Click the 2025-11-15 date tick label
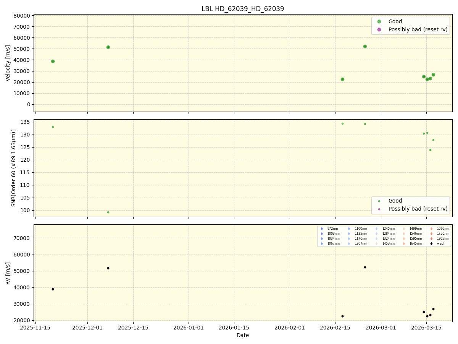This screenshot has width=458, height=344. [x=35, y=328]
